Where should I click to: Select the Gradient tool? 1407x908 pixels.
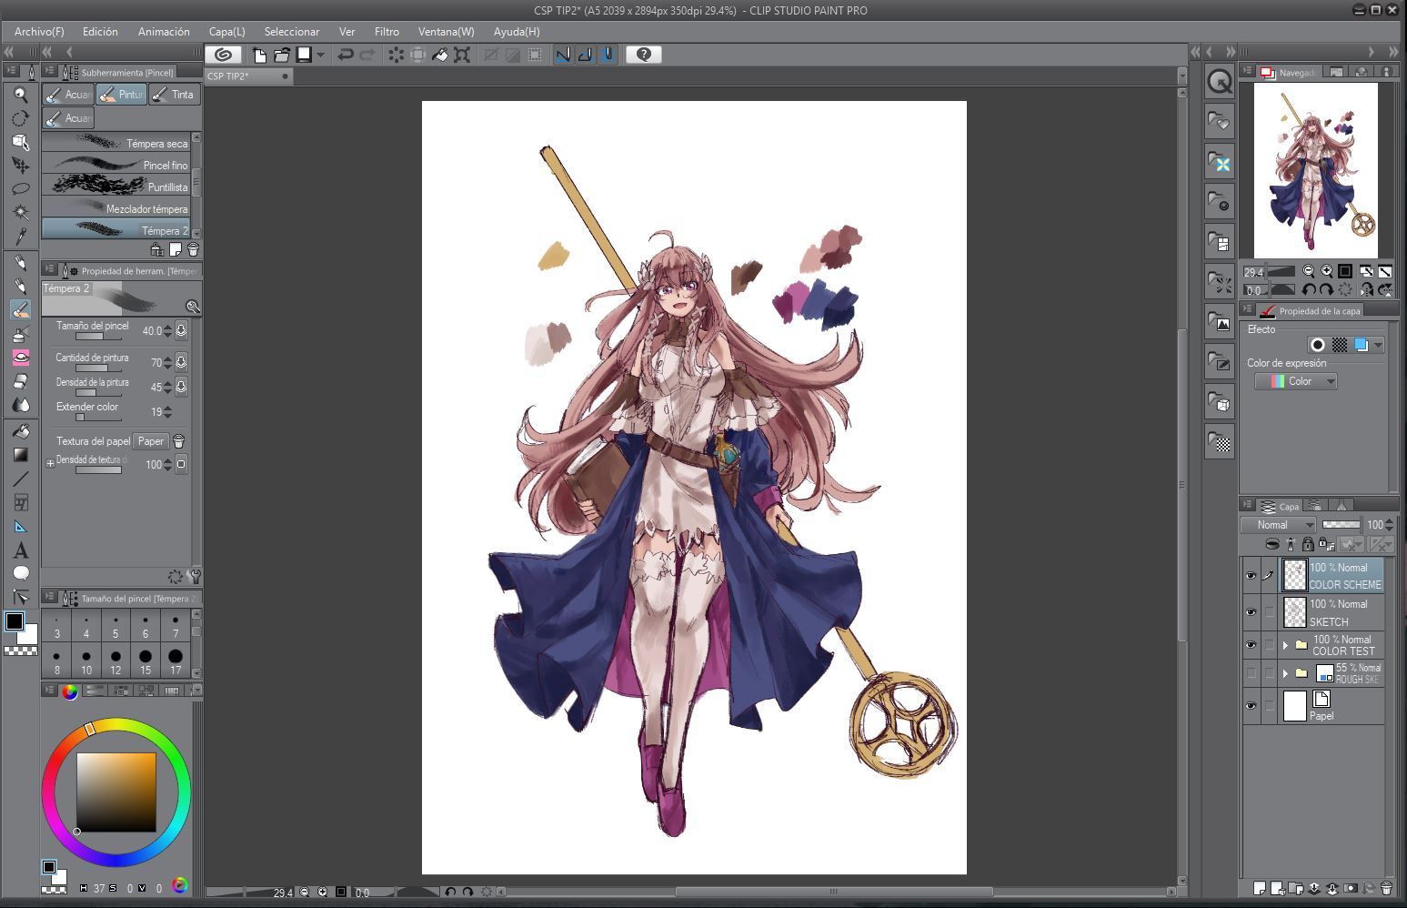coord(20,454)
